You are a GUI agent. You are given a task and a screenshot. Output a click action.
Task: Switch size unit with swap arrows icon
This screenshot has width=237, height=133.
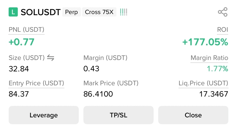click(x=51, y=58)
